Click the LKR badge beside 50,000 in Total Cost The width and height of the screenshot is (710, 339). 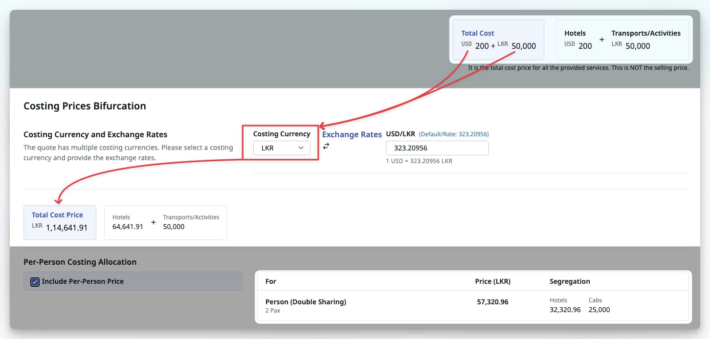[503, 44]
